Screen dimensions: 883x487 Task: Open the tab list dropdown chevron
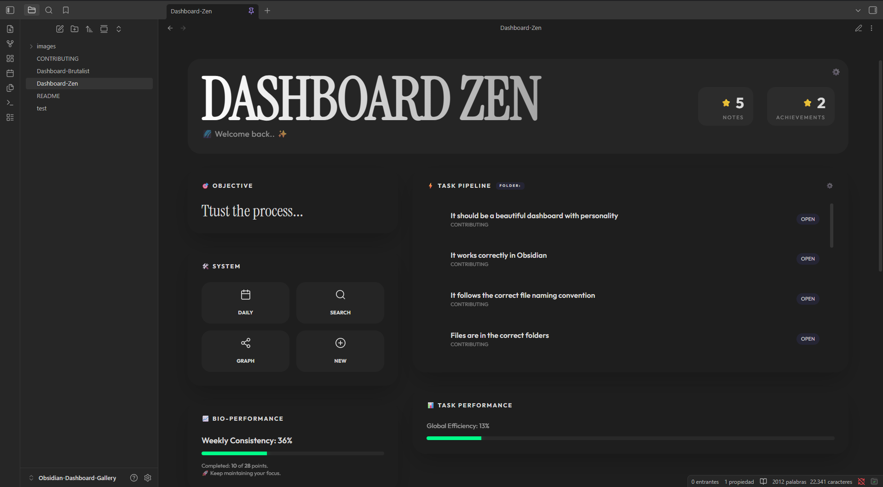[x=858, y=10]
